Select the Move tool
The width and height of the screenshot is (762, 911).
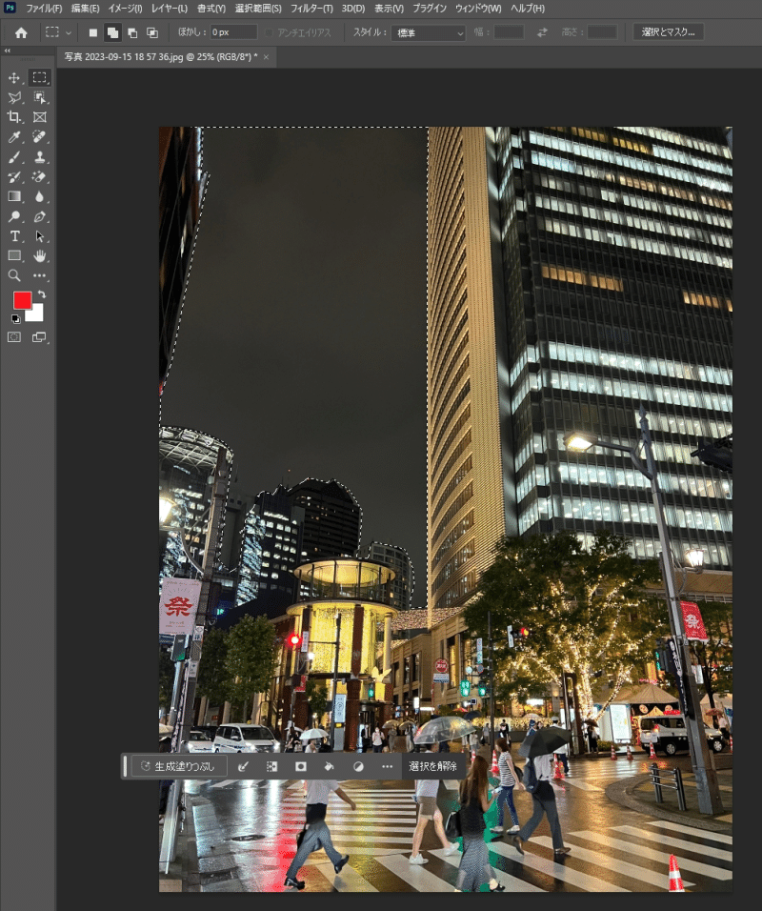14,77
